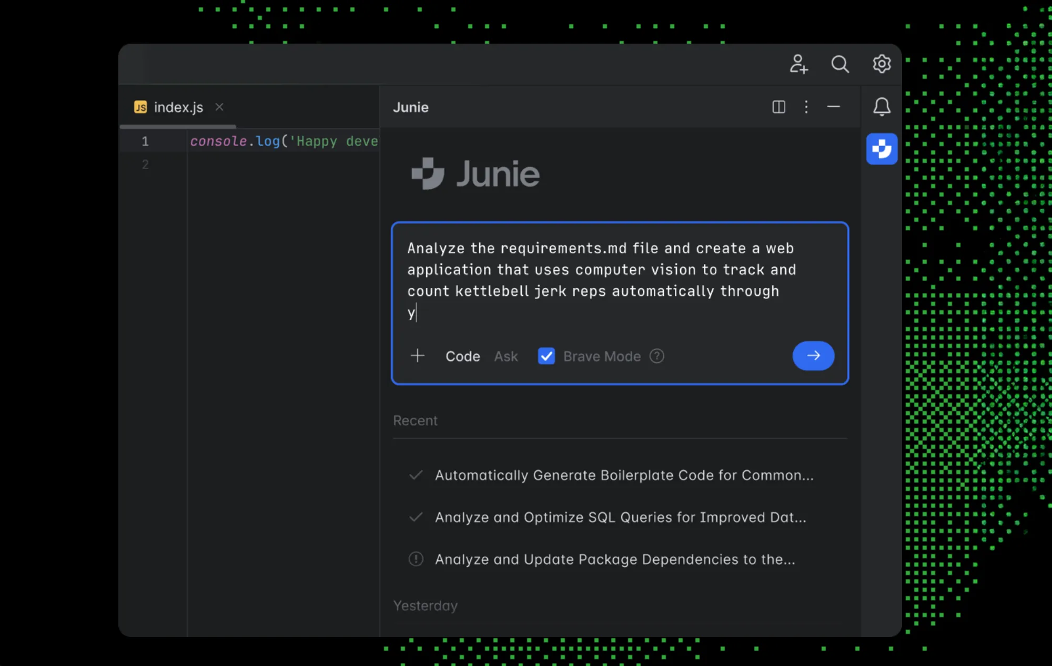Click the plus icon to attach context
The width and height of the screenshot is (1052, 666).
[417, 356]
